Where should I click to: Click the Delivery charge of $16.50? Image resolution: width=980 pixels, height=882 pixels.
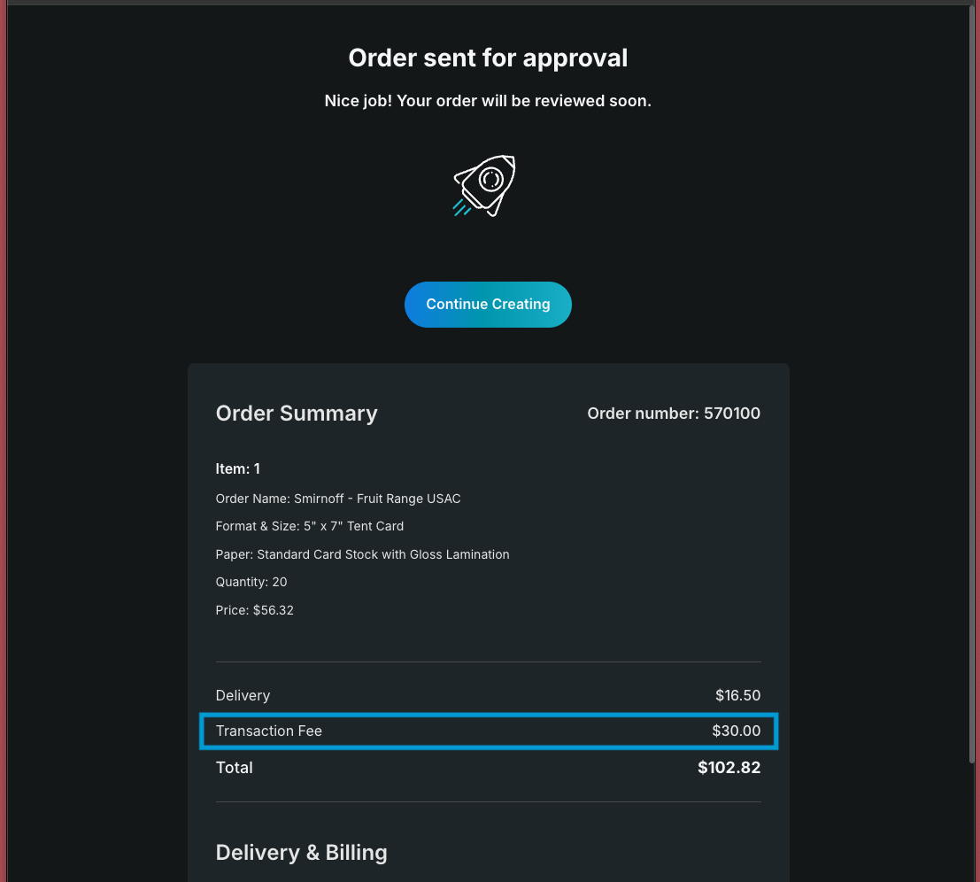tap(737, 695)
